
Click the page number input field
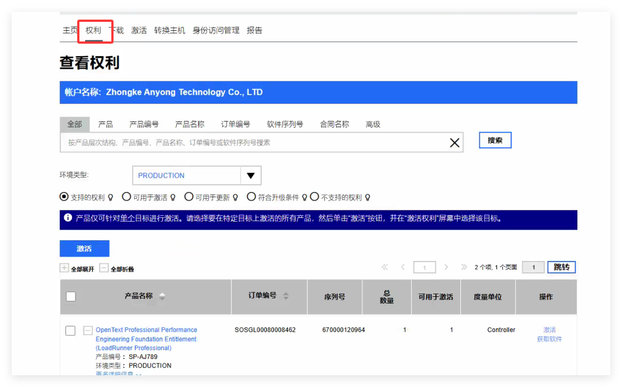[x=424, y=267]
